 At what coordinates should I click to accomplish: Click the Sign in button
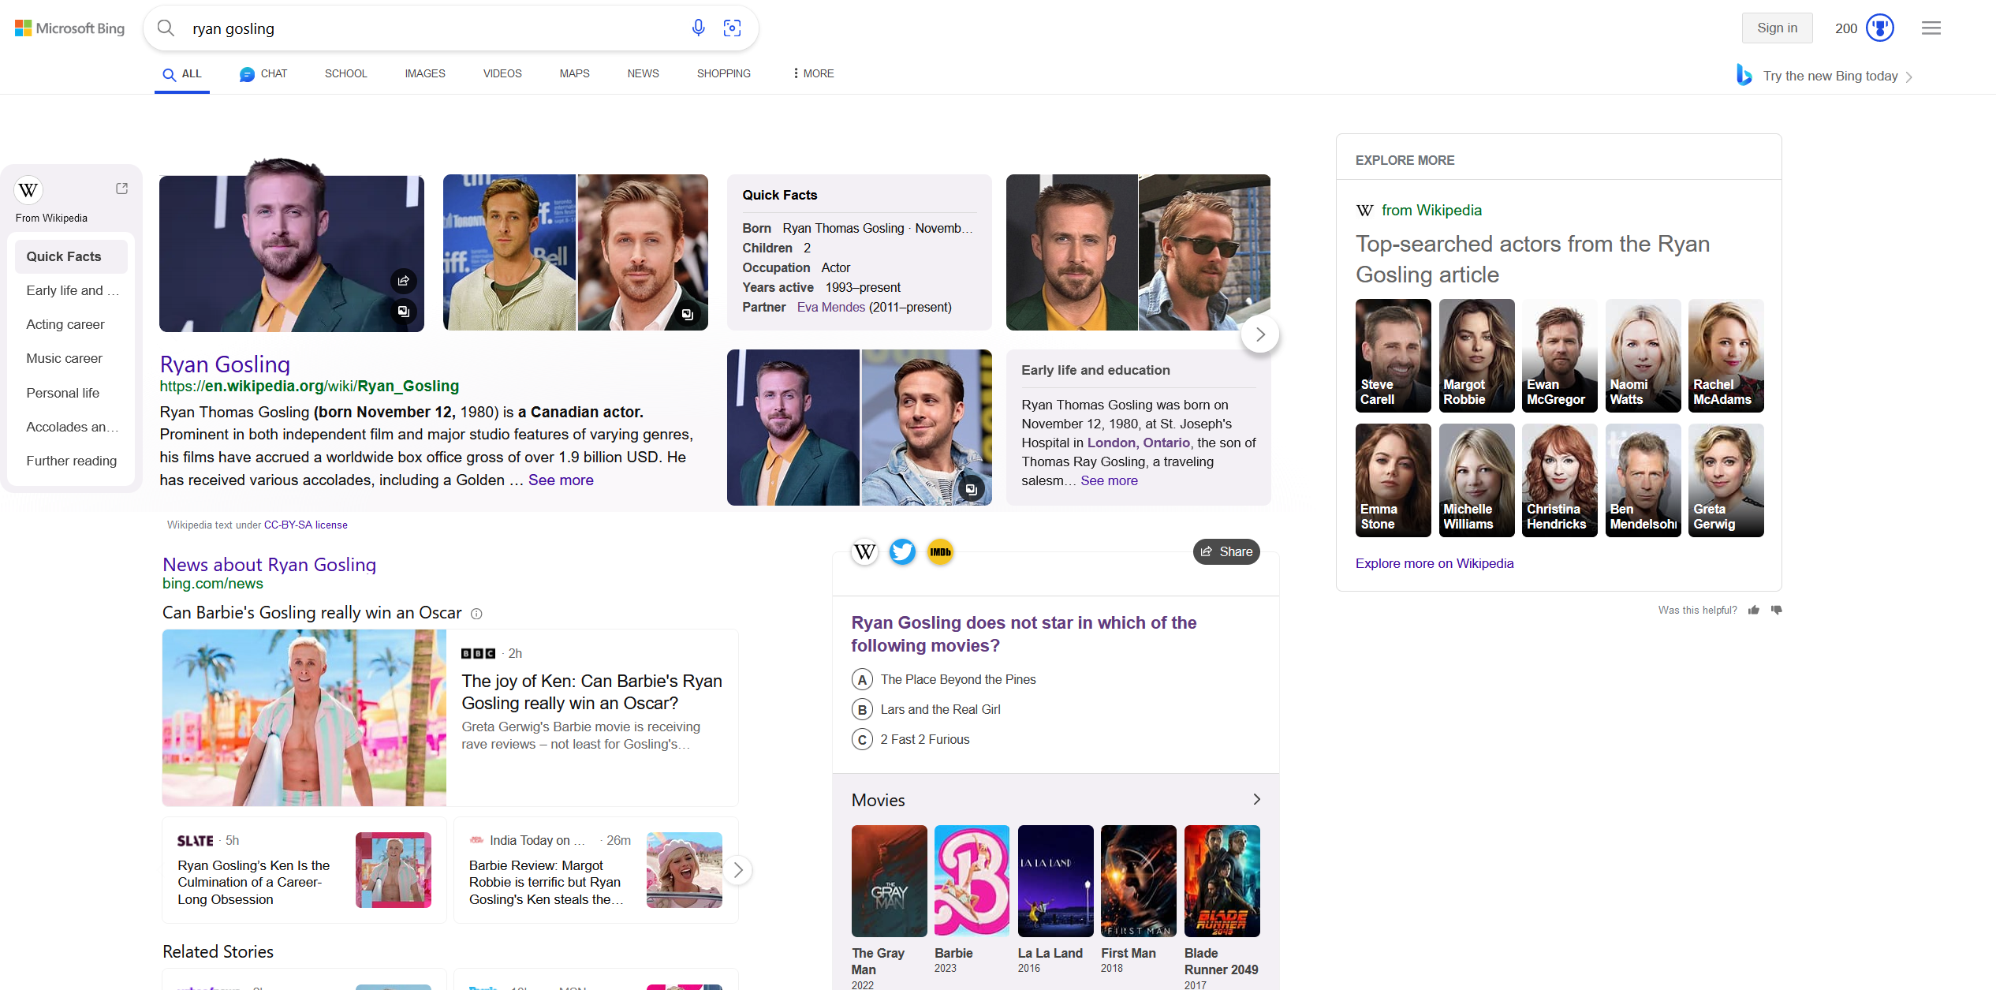click(1777, 28)
